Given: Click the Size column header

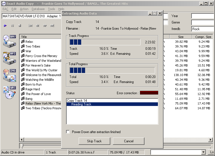Looking at the screenshot, I should [181, 37].
